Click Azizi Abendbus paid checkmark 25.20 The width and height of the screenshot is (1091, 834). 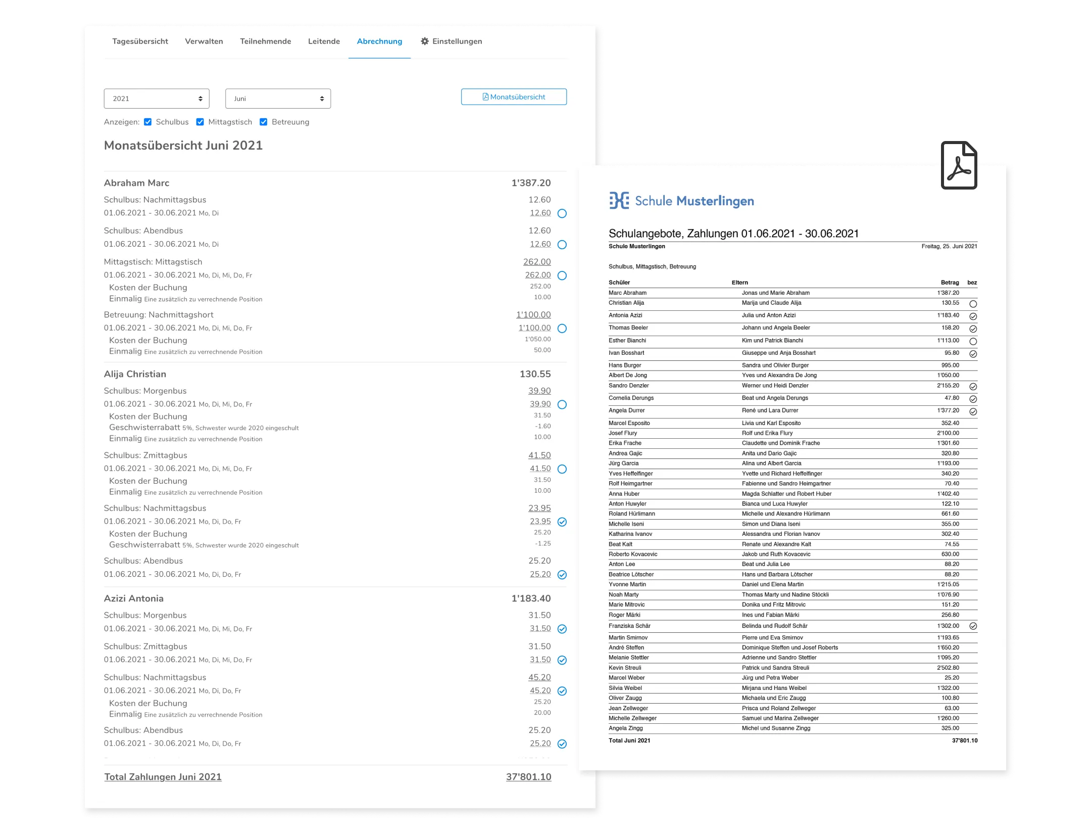pyautogui.click(x=562, y=744)
